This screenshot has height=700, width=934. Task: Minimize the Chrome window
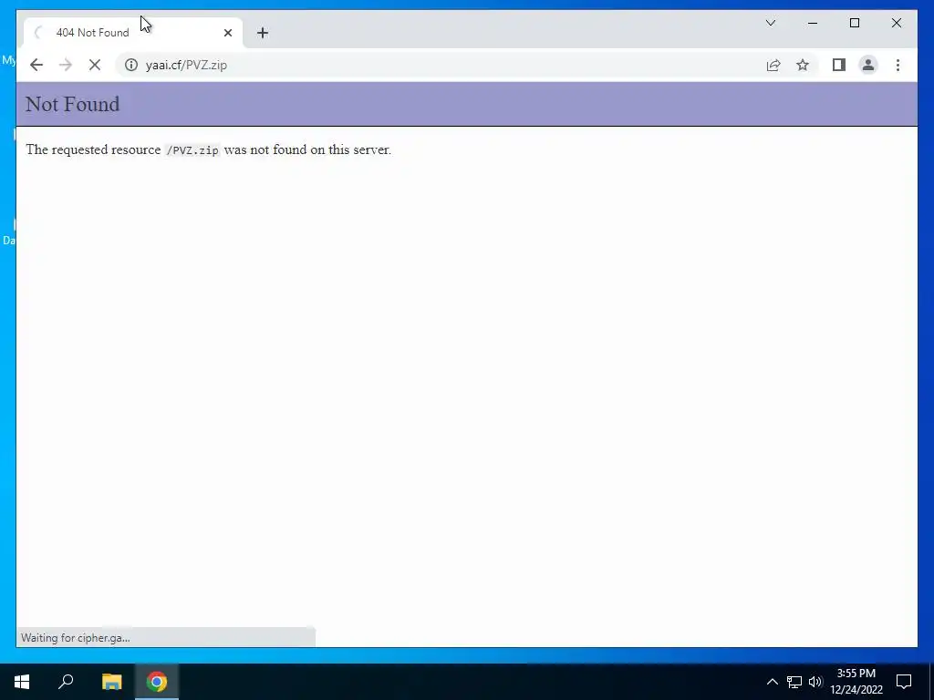813,23
